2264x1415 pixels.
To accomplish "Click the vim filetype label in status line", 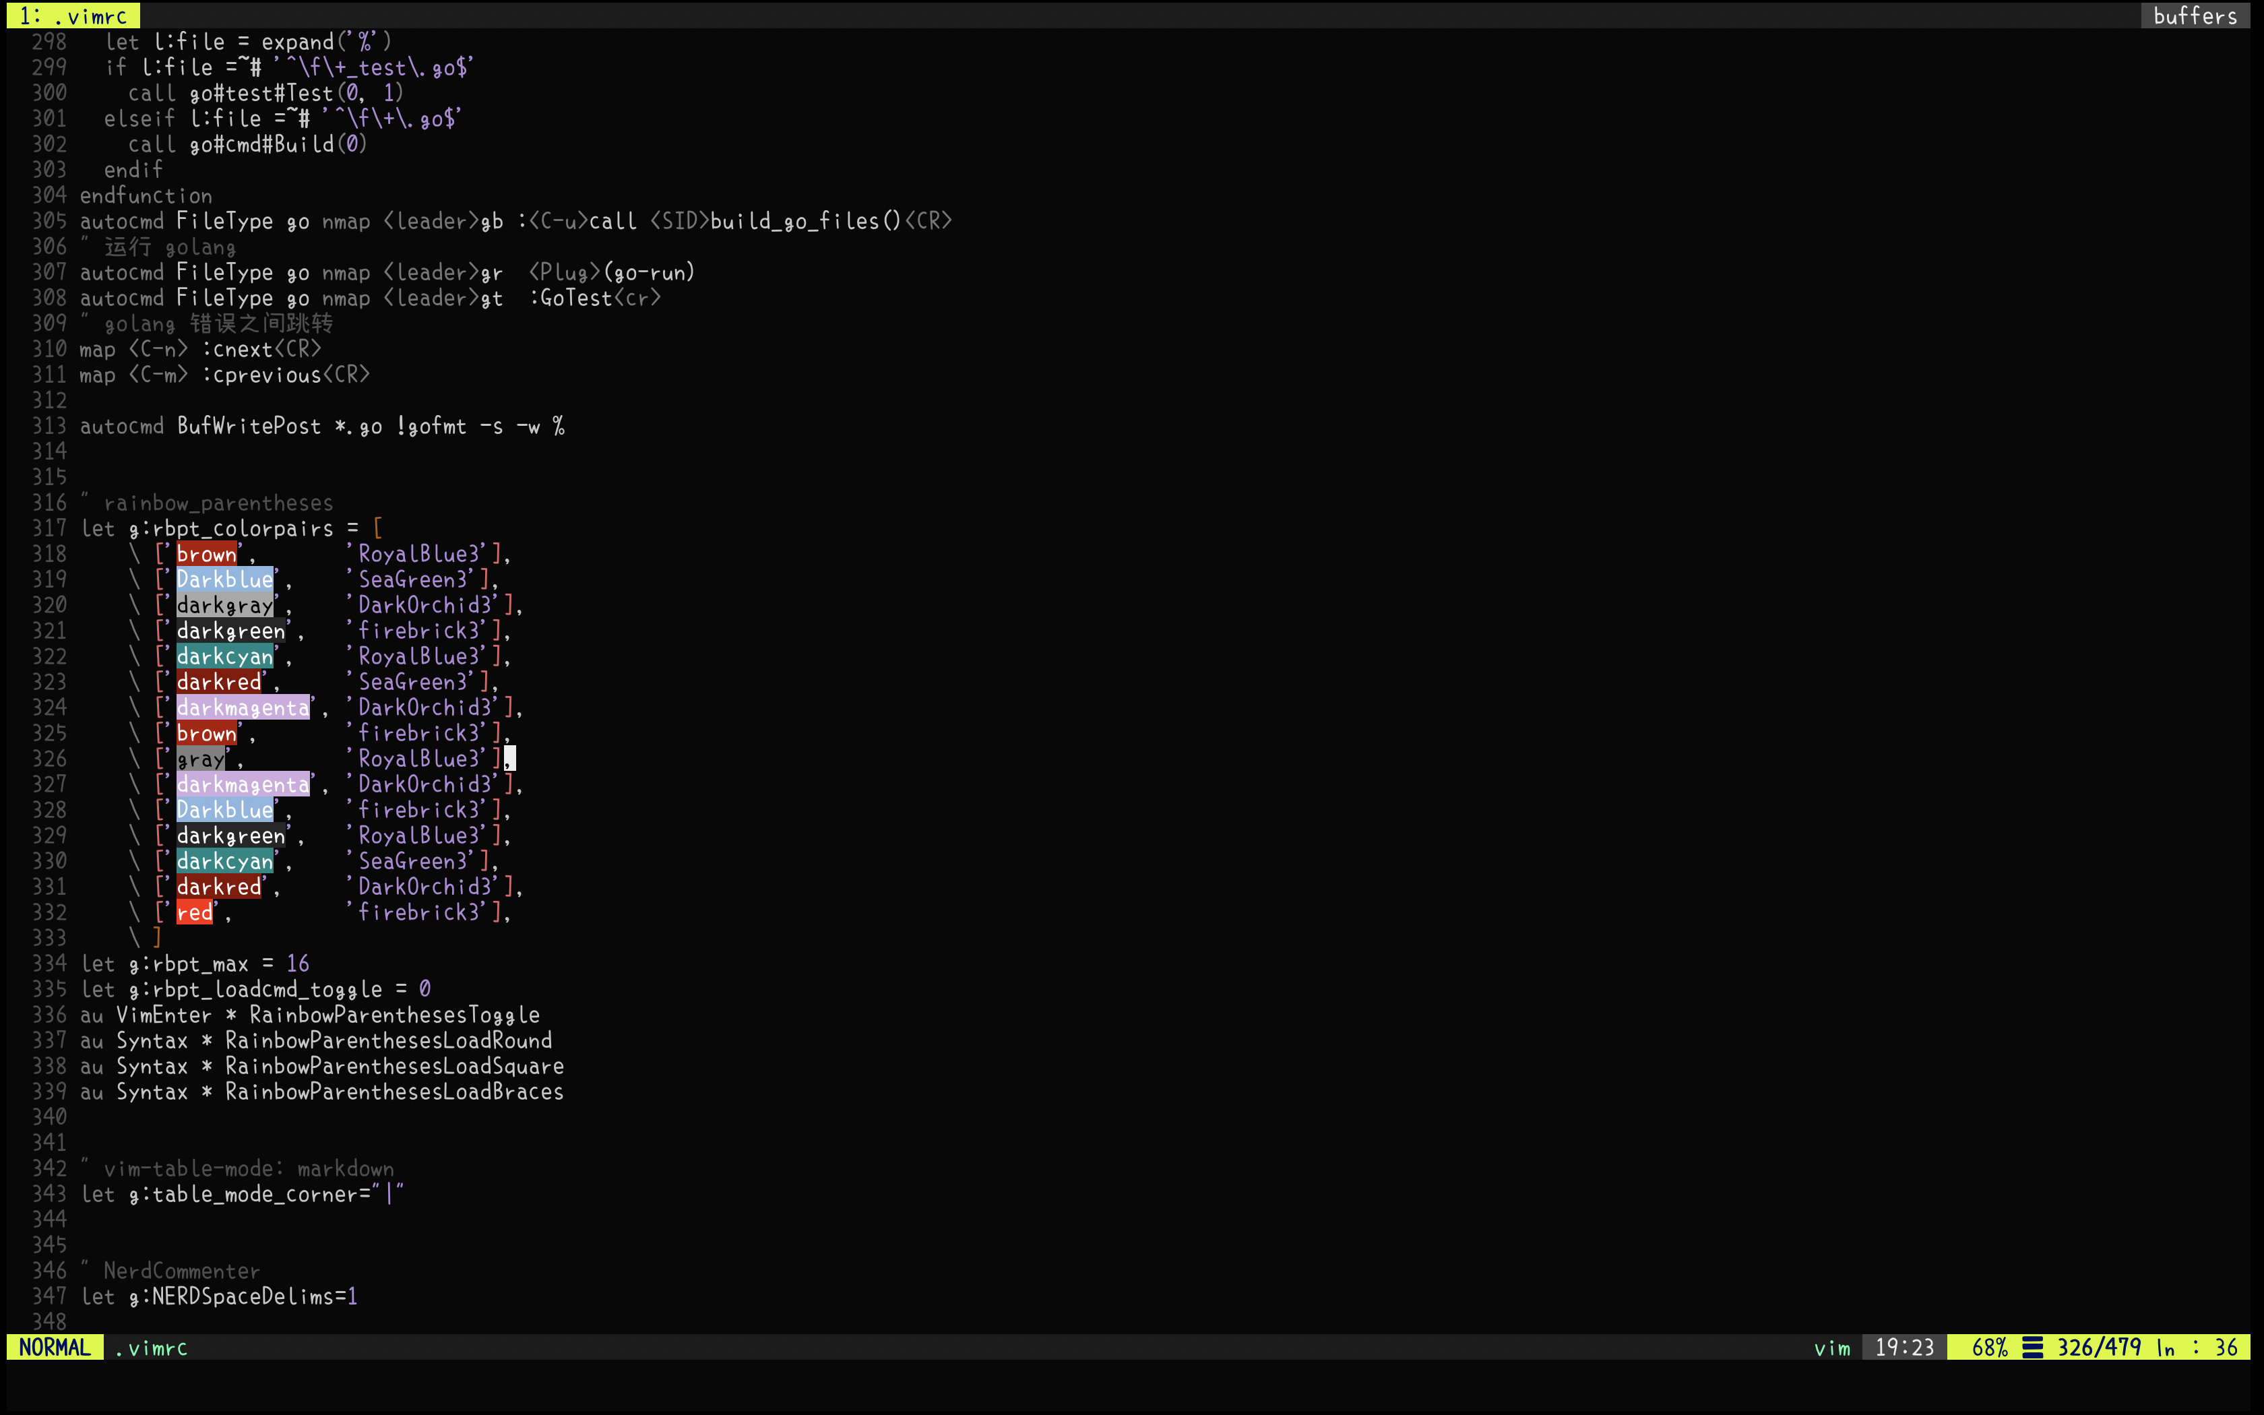I will pos(1832,1348).
